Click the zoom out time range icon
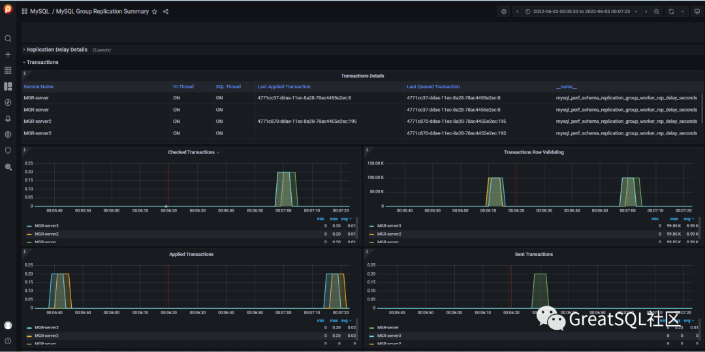The width and height of the screenshot is (705, 352). tap(656, 12)
